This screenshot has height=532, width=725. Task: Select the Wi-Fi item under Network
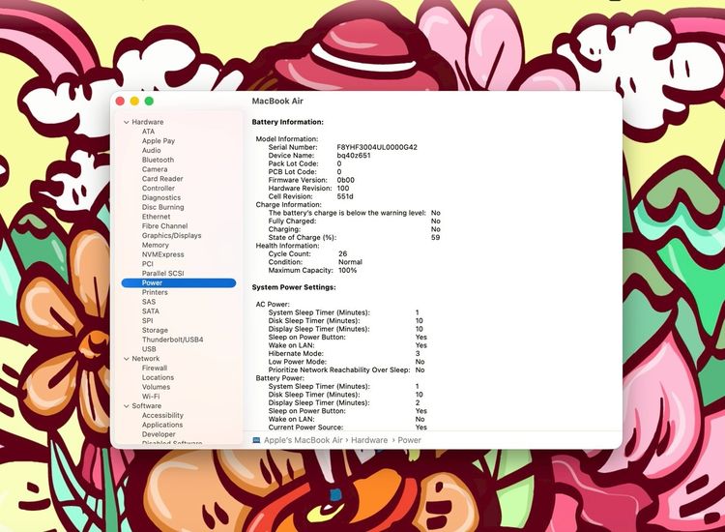[151, 397]
